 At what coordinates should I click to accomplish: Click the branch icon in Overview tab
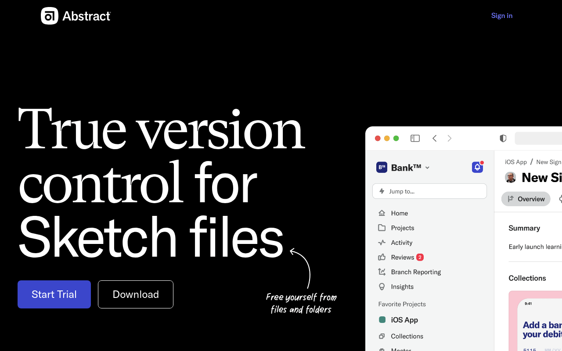[511, 199]
